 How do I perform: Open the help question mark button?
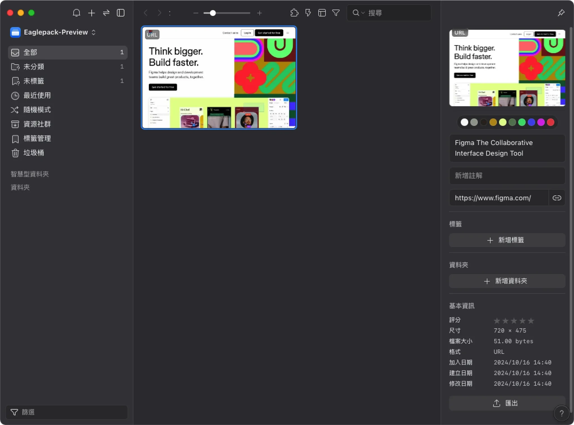pos(561,413)
